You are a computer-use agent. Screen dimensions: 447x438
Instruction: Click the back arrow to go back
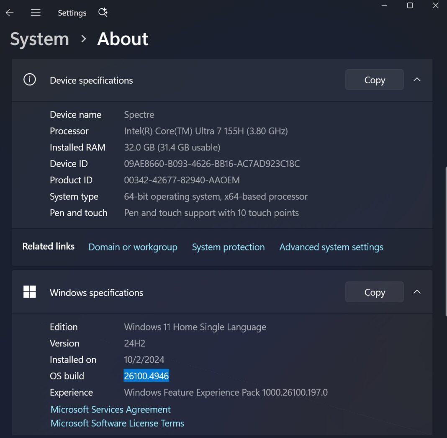coord(9,13)
